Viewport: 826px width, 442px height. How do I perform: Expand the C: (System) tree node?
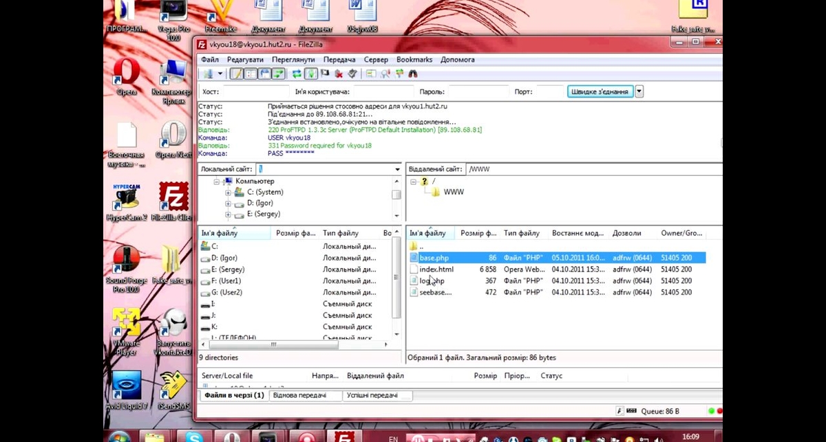pos(228,192)
